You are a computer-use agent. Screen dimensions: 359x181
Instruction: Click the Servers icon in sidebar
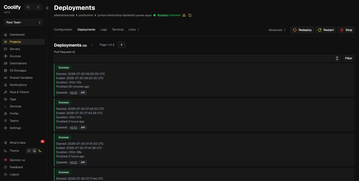(x=6, y=49)
